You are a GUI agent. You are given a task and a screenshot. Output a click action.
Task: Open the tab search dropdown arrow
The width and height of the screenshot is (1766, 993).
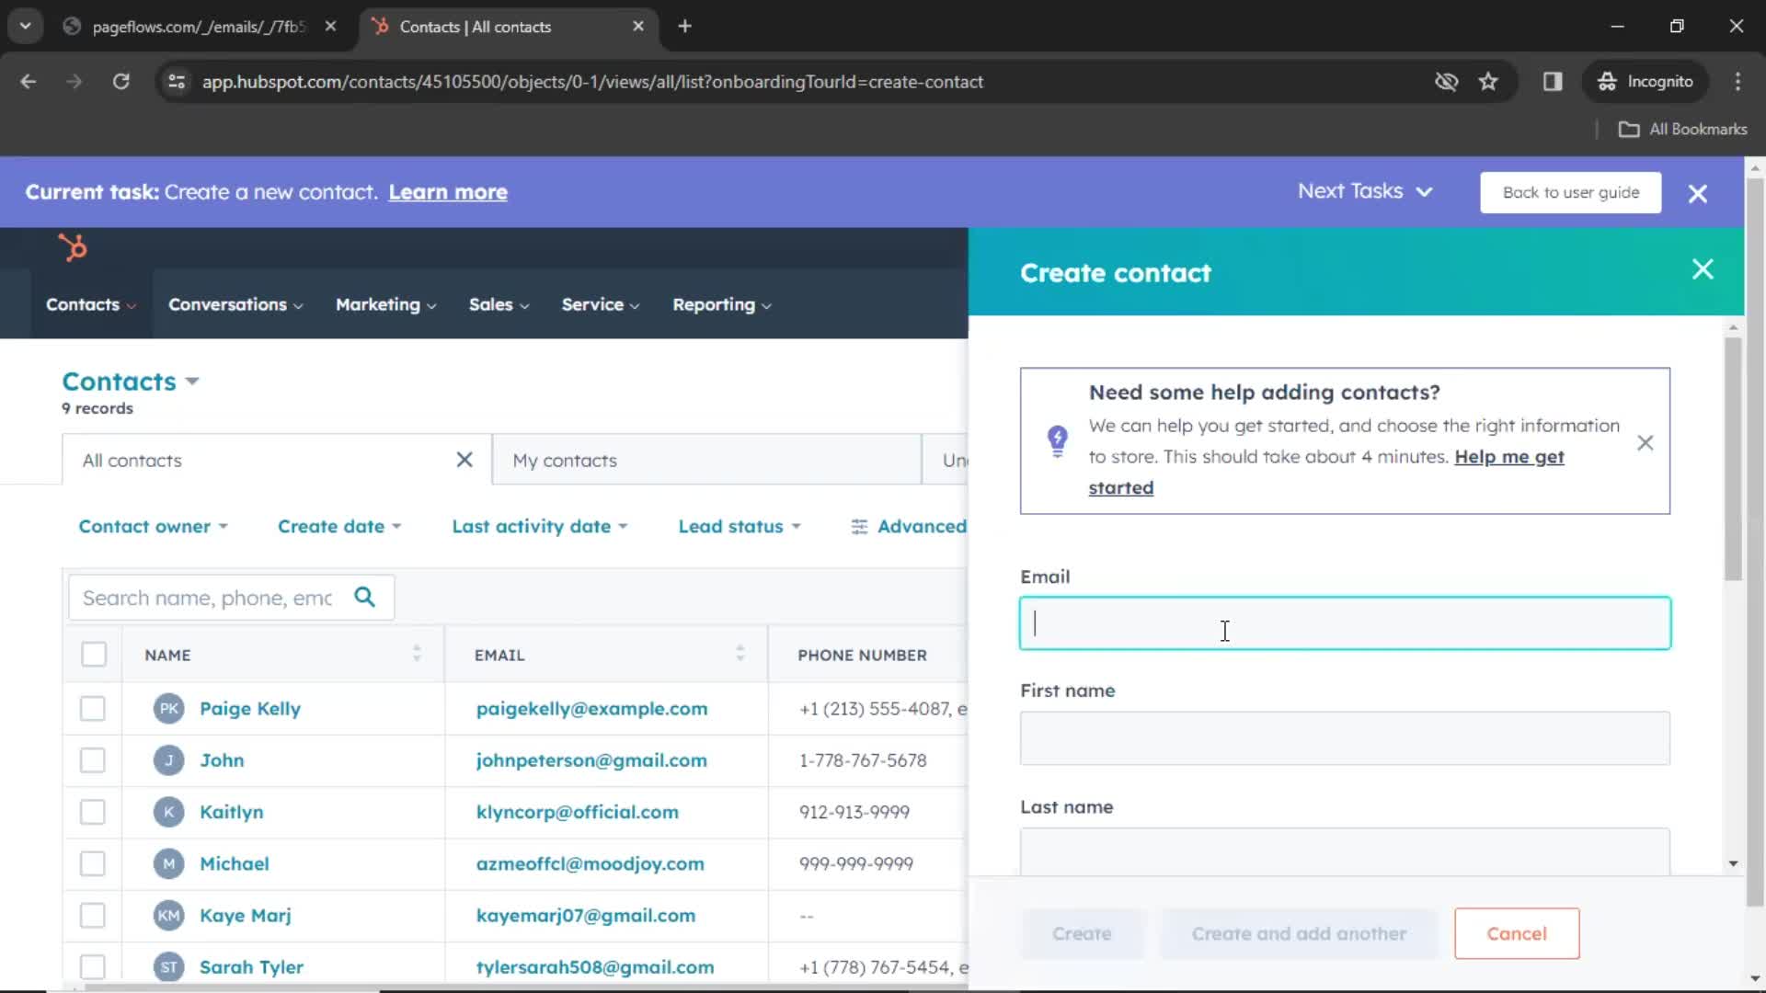coord(26,27)
